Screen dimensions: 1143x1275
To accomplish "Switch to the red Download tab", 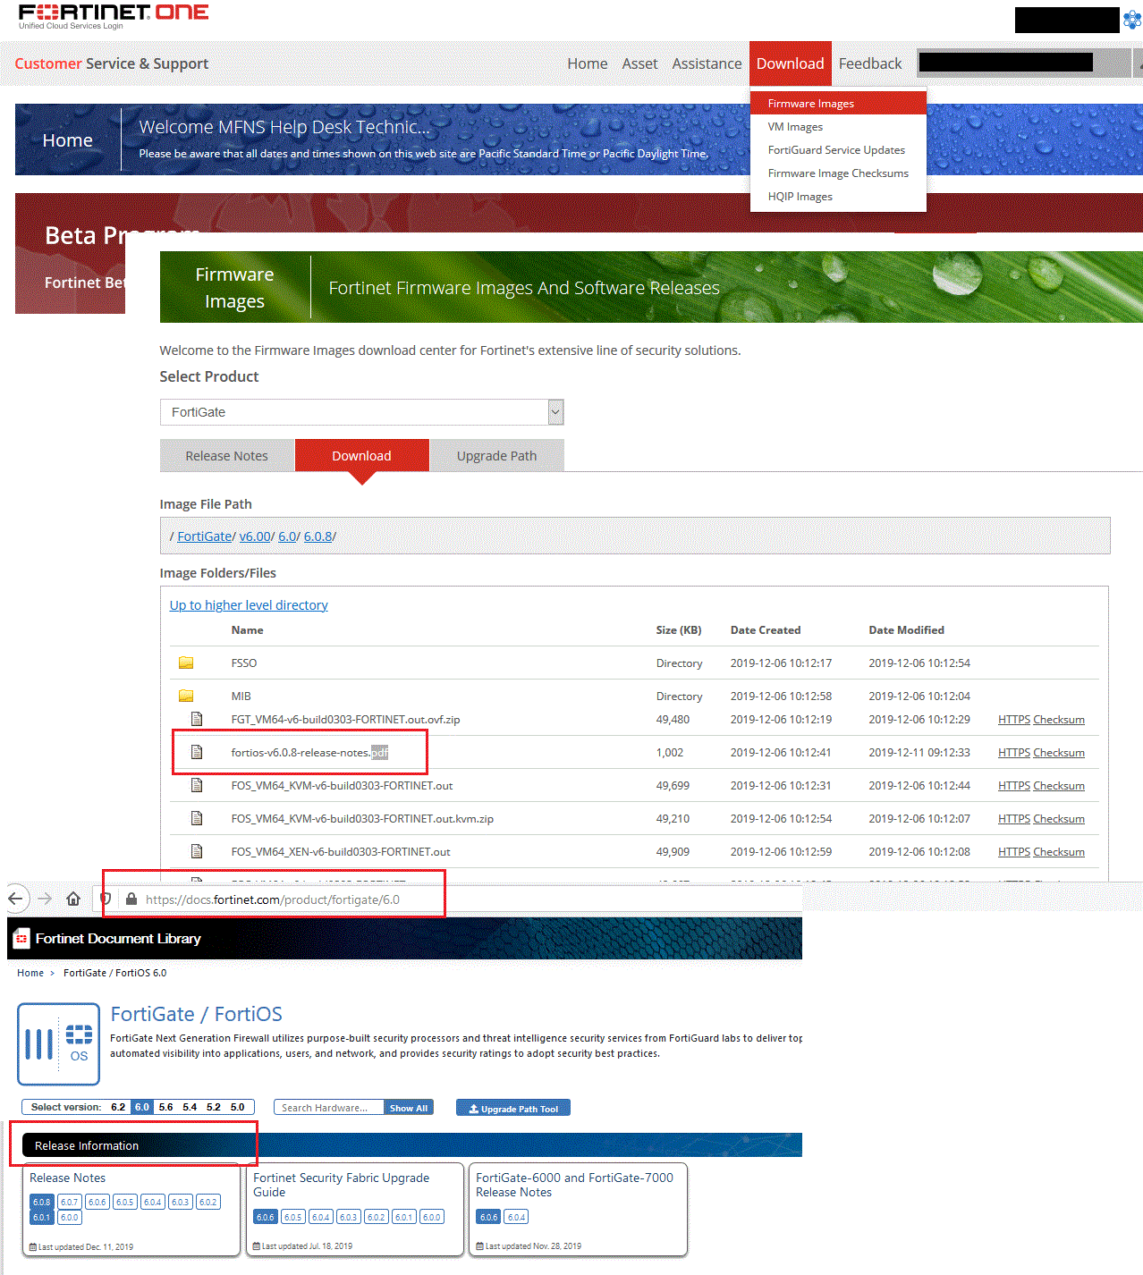I will tap(361, 455).
